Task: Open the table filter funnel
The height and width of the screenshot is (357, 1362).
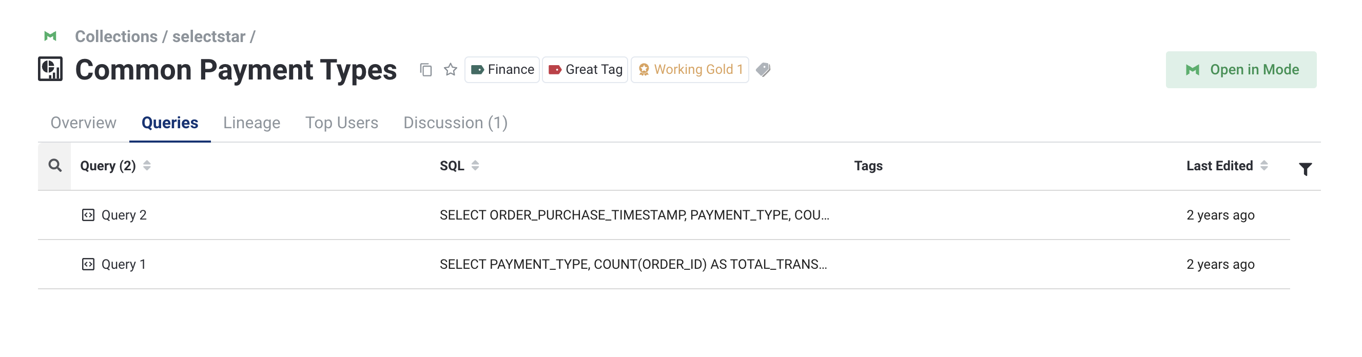Action: coord(1305,169)
